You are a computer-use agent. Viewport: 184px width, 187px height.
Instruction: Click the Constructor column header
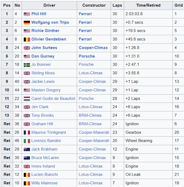click(94, 5)
